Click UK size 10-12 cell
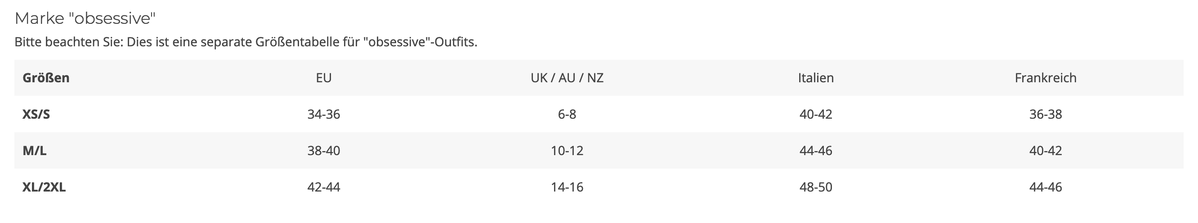This screenshot has height=223, width=1198. [x=567, y=151]
